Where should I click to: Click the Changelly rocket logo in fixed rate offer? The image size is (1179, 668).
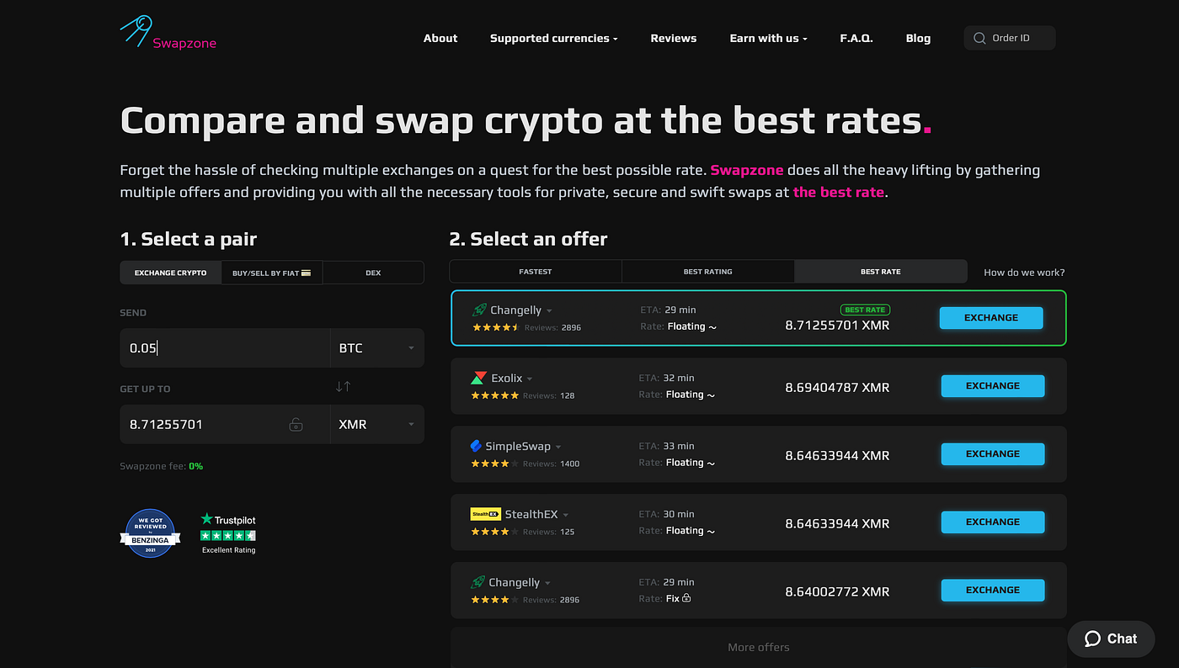[x=479, y=582]
